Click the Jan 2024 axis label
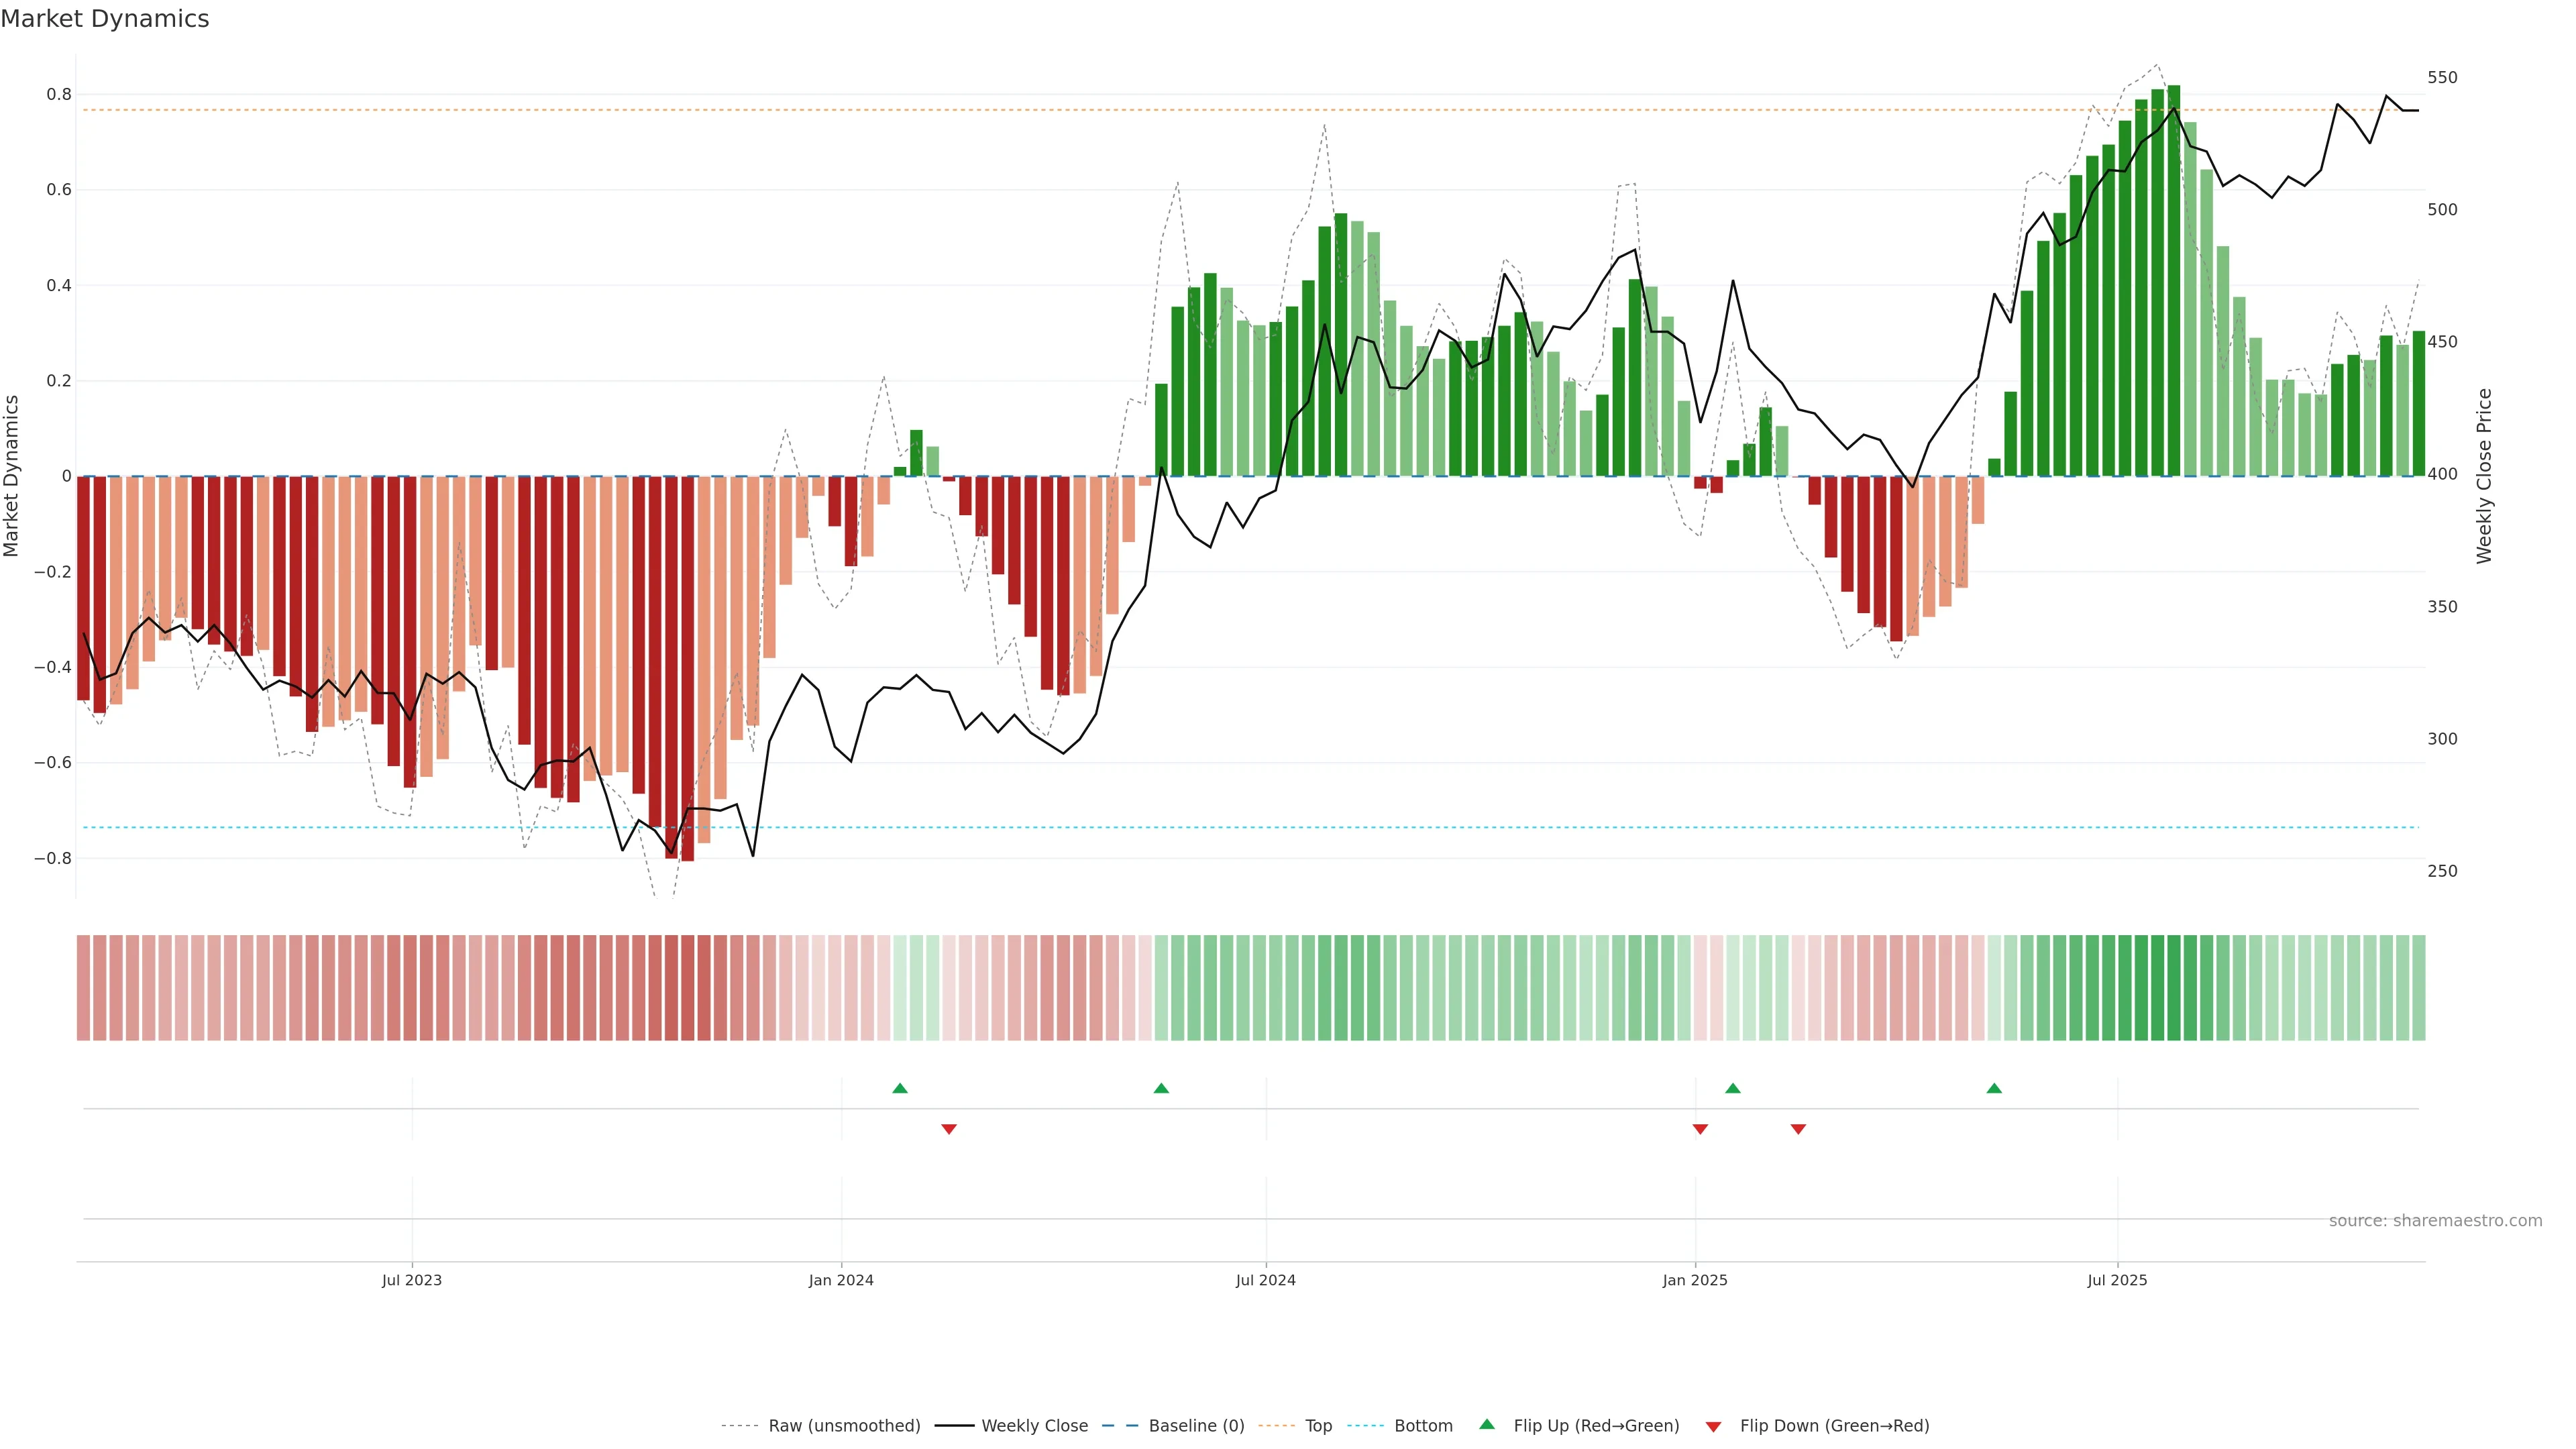Viewport: 2576px width, 1449px height. point(841,1280)
